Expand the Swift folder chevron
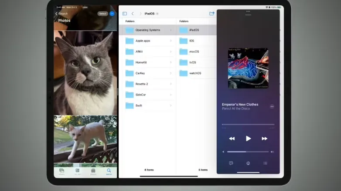341x191 pixels. (170, 106)
